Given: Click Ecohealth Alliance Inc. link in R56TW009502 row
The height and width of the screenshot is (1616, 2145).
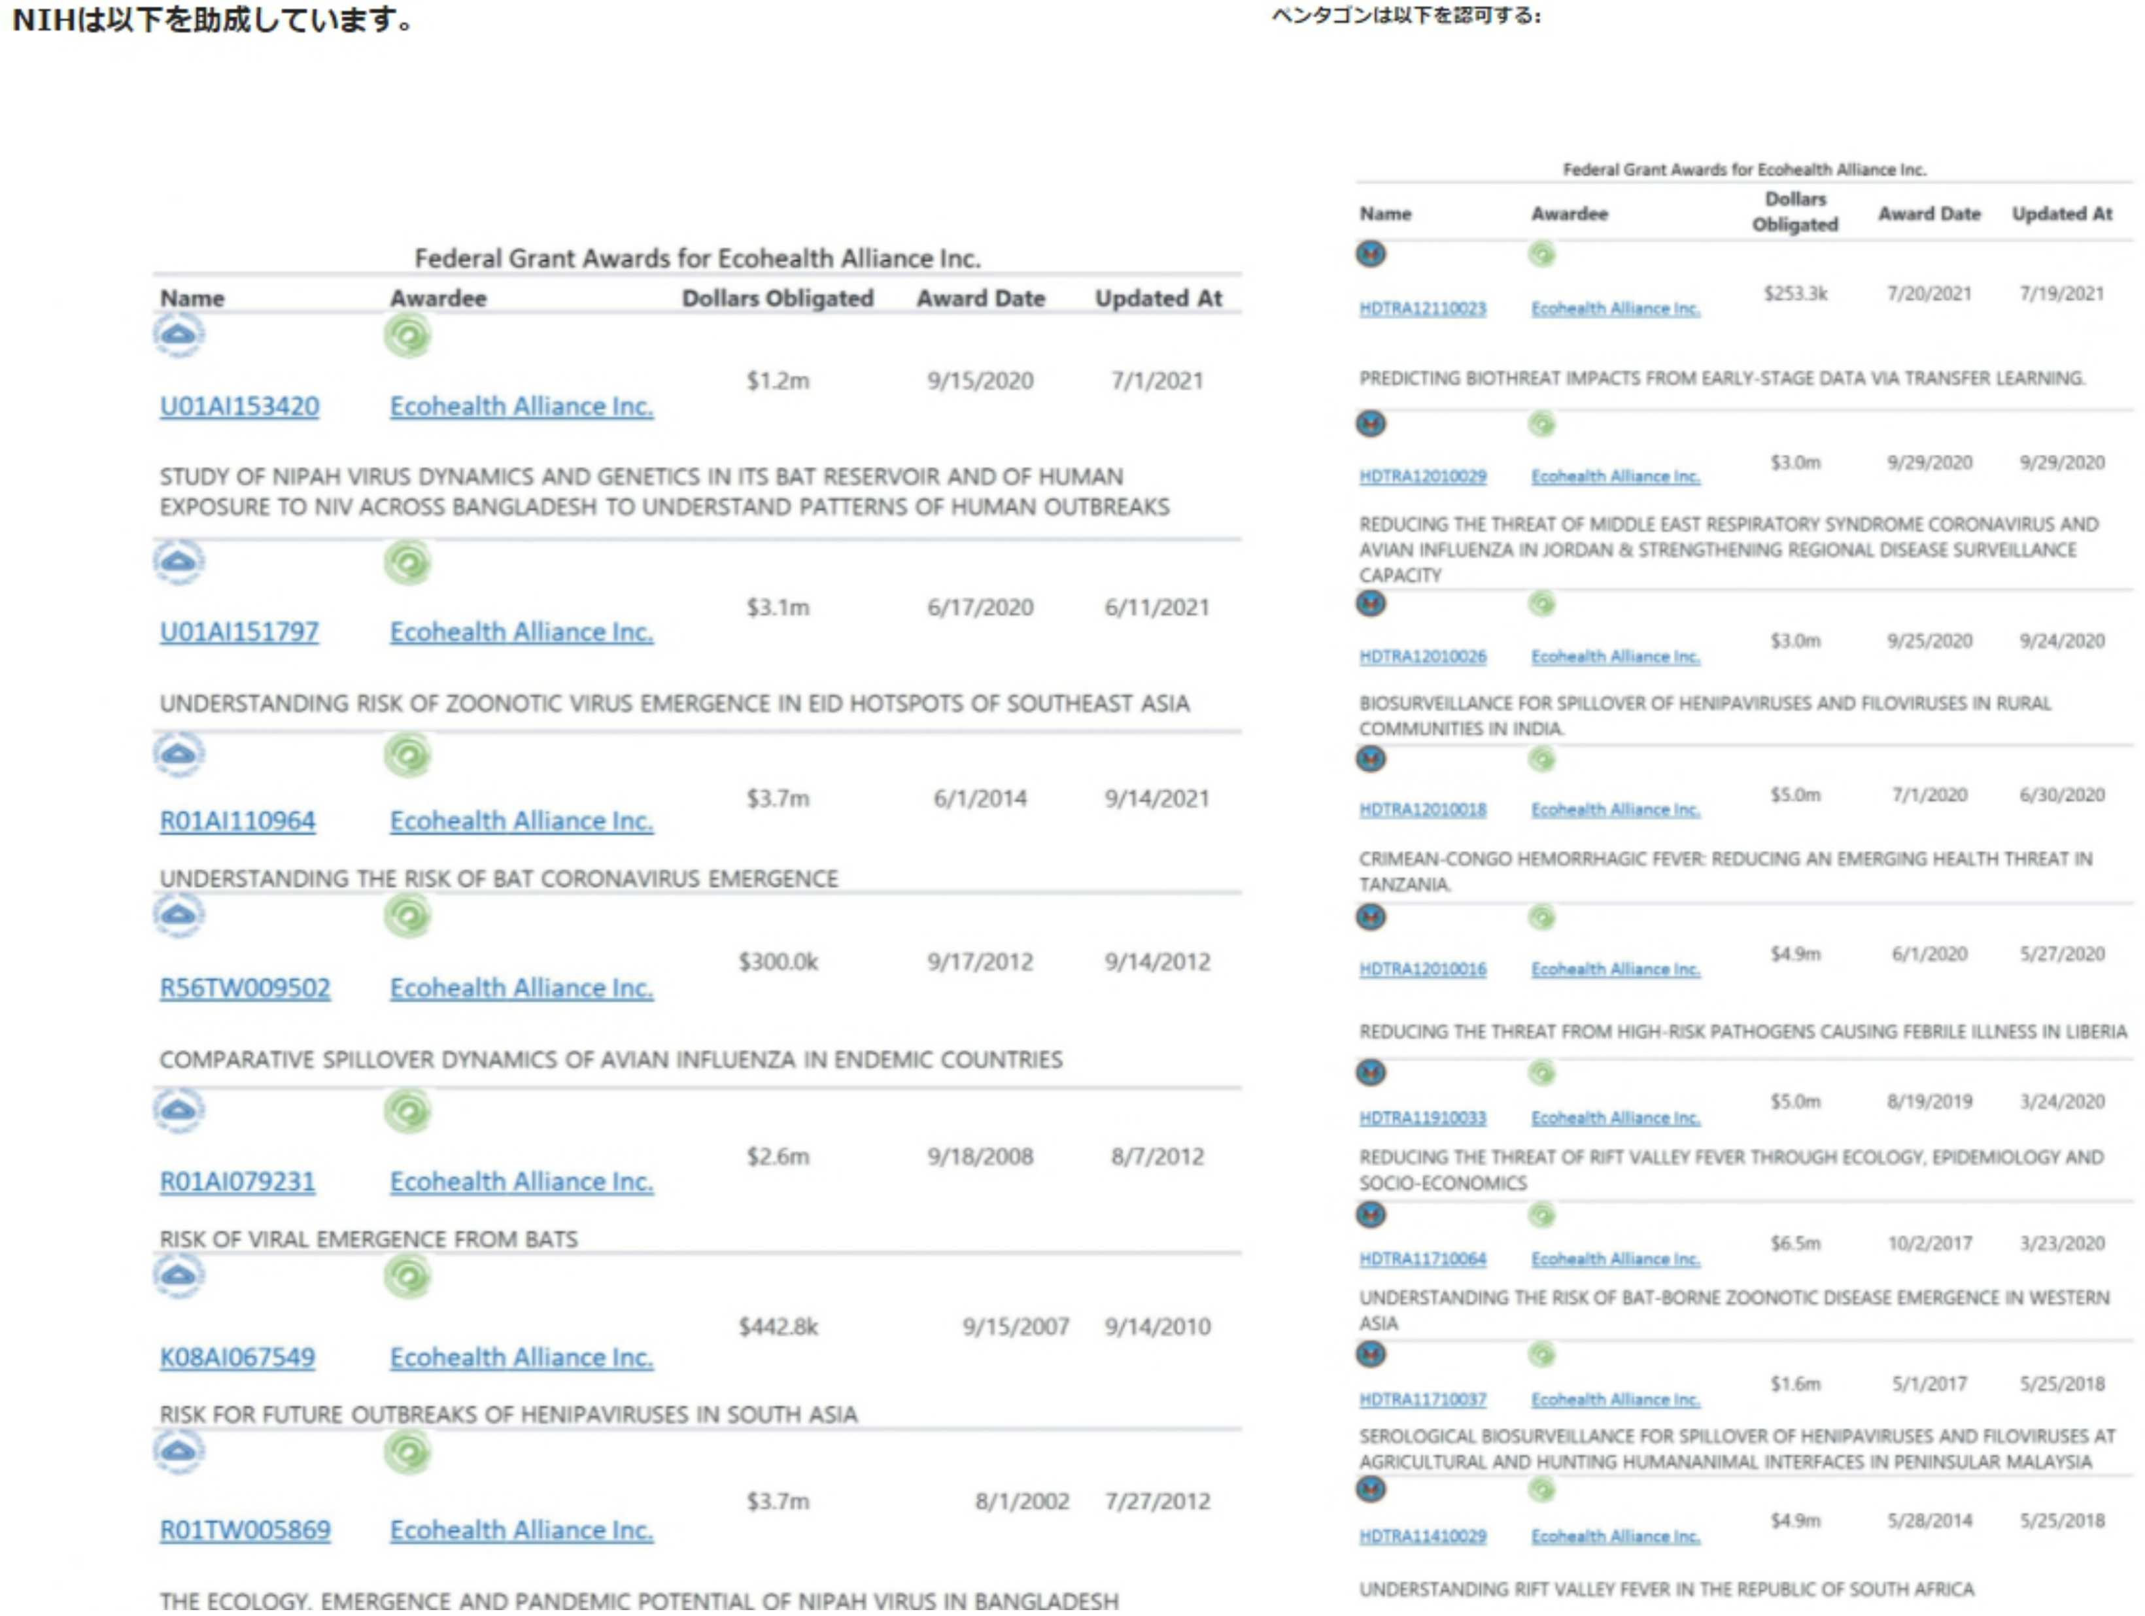Looking at the screenshot, I should click(x=522, y=988).
